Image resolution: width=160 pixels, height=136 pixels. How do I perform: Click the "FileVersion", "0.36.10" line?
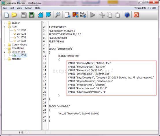tap(85, 70)
